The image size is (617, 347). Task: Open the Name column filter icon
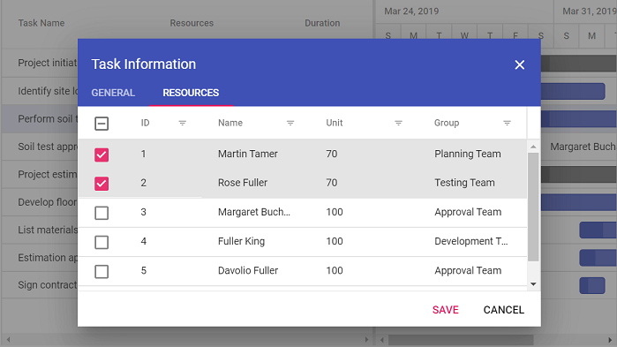click(x=290, y=123)
